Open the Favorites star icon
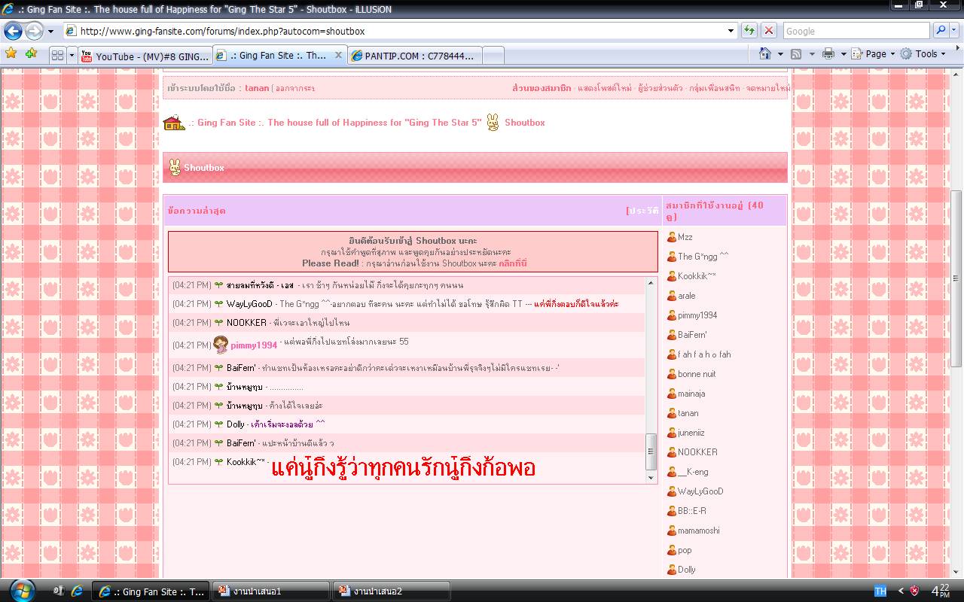Image resolution: width=964 pixels, height=602 pixels. tap(11, 53)
